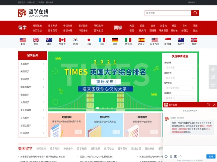
Task: Switch to the 热门专业 tab under 美国留学
Action: coord(109,148)
